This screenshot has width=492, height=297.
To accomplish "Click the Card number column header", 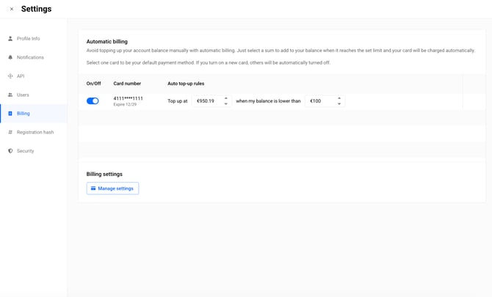I will pyautogui.click(x=127, y=84).
